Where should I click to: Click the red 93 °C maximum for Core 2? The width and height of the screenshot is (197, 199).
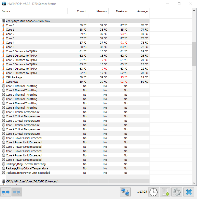pos(124,34)
